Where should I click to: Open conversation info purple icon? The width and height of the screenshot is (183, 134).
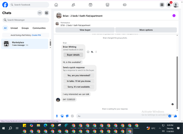[174, 16]
